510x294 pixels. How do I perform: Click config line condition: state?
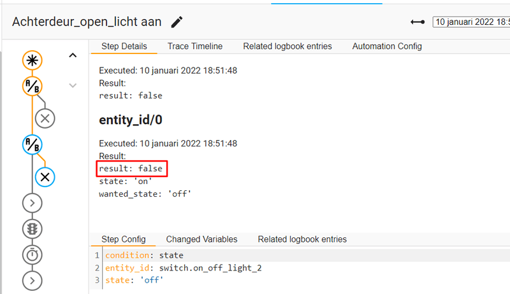tap(144, 255)
